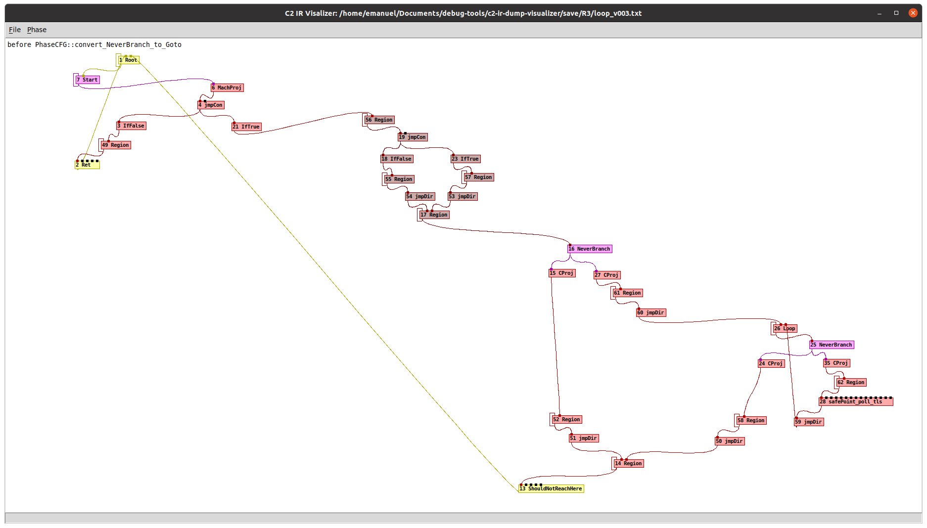Select the 15 CProj node

pyautogui.click(x=562, y=273)
